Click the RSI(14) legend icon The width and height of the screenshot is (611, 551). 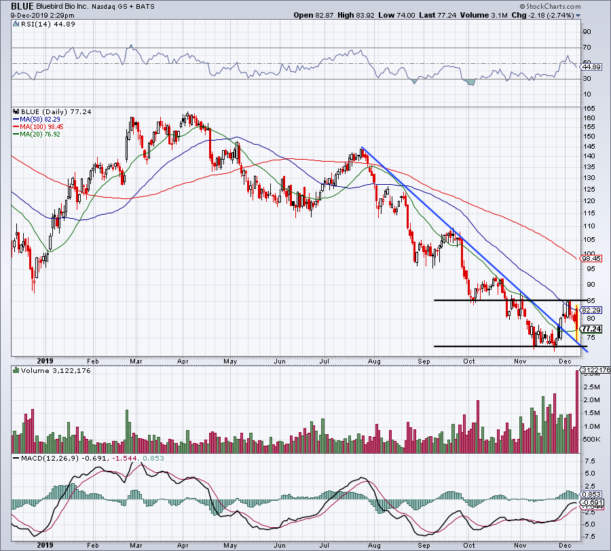click(x=16, y=24)
